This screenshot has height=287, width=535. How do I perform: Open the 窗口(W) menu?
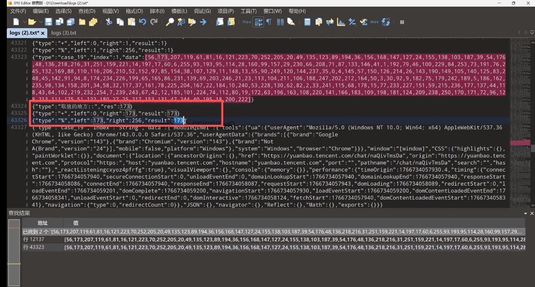click(x=273, y=11)
